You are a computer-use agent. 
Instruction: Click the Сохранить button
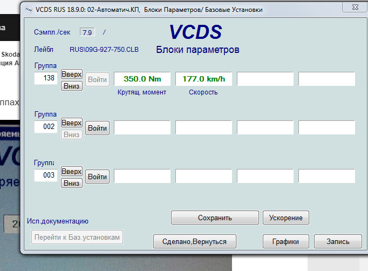(x=215, y=218)
